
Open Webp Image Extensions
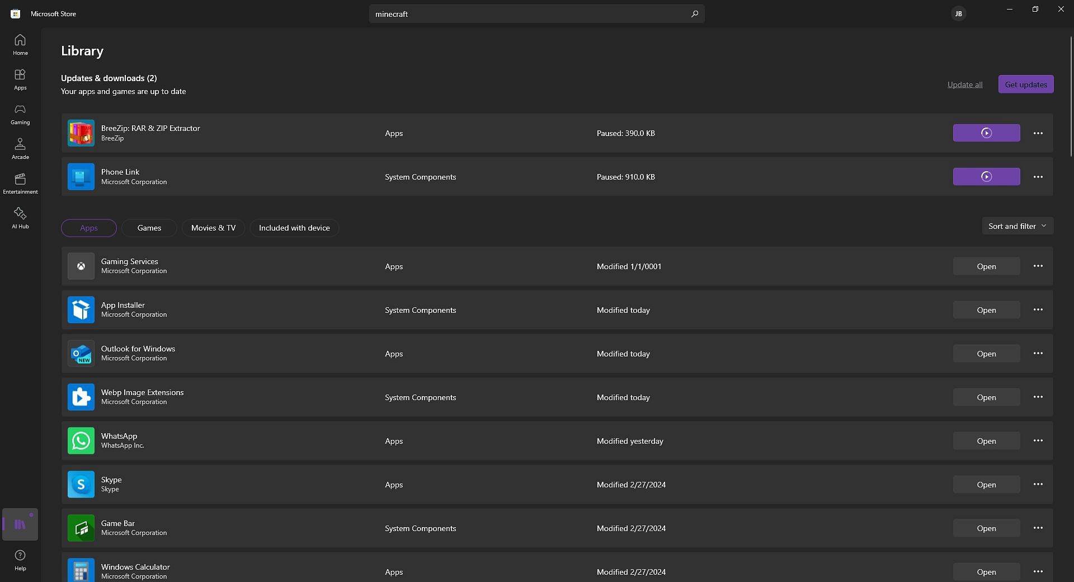tap(986, 397)
